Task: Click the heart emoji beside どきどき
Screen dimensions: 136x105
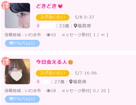Action: tap(60, 6)
